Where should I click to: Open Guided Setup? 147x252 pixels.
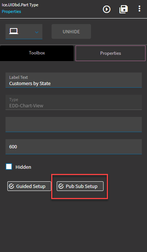[29, 186]
